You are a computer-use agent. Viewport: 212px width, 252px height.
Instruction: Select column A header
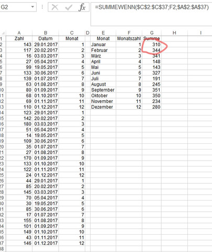(19, 33)
